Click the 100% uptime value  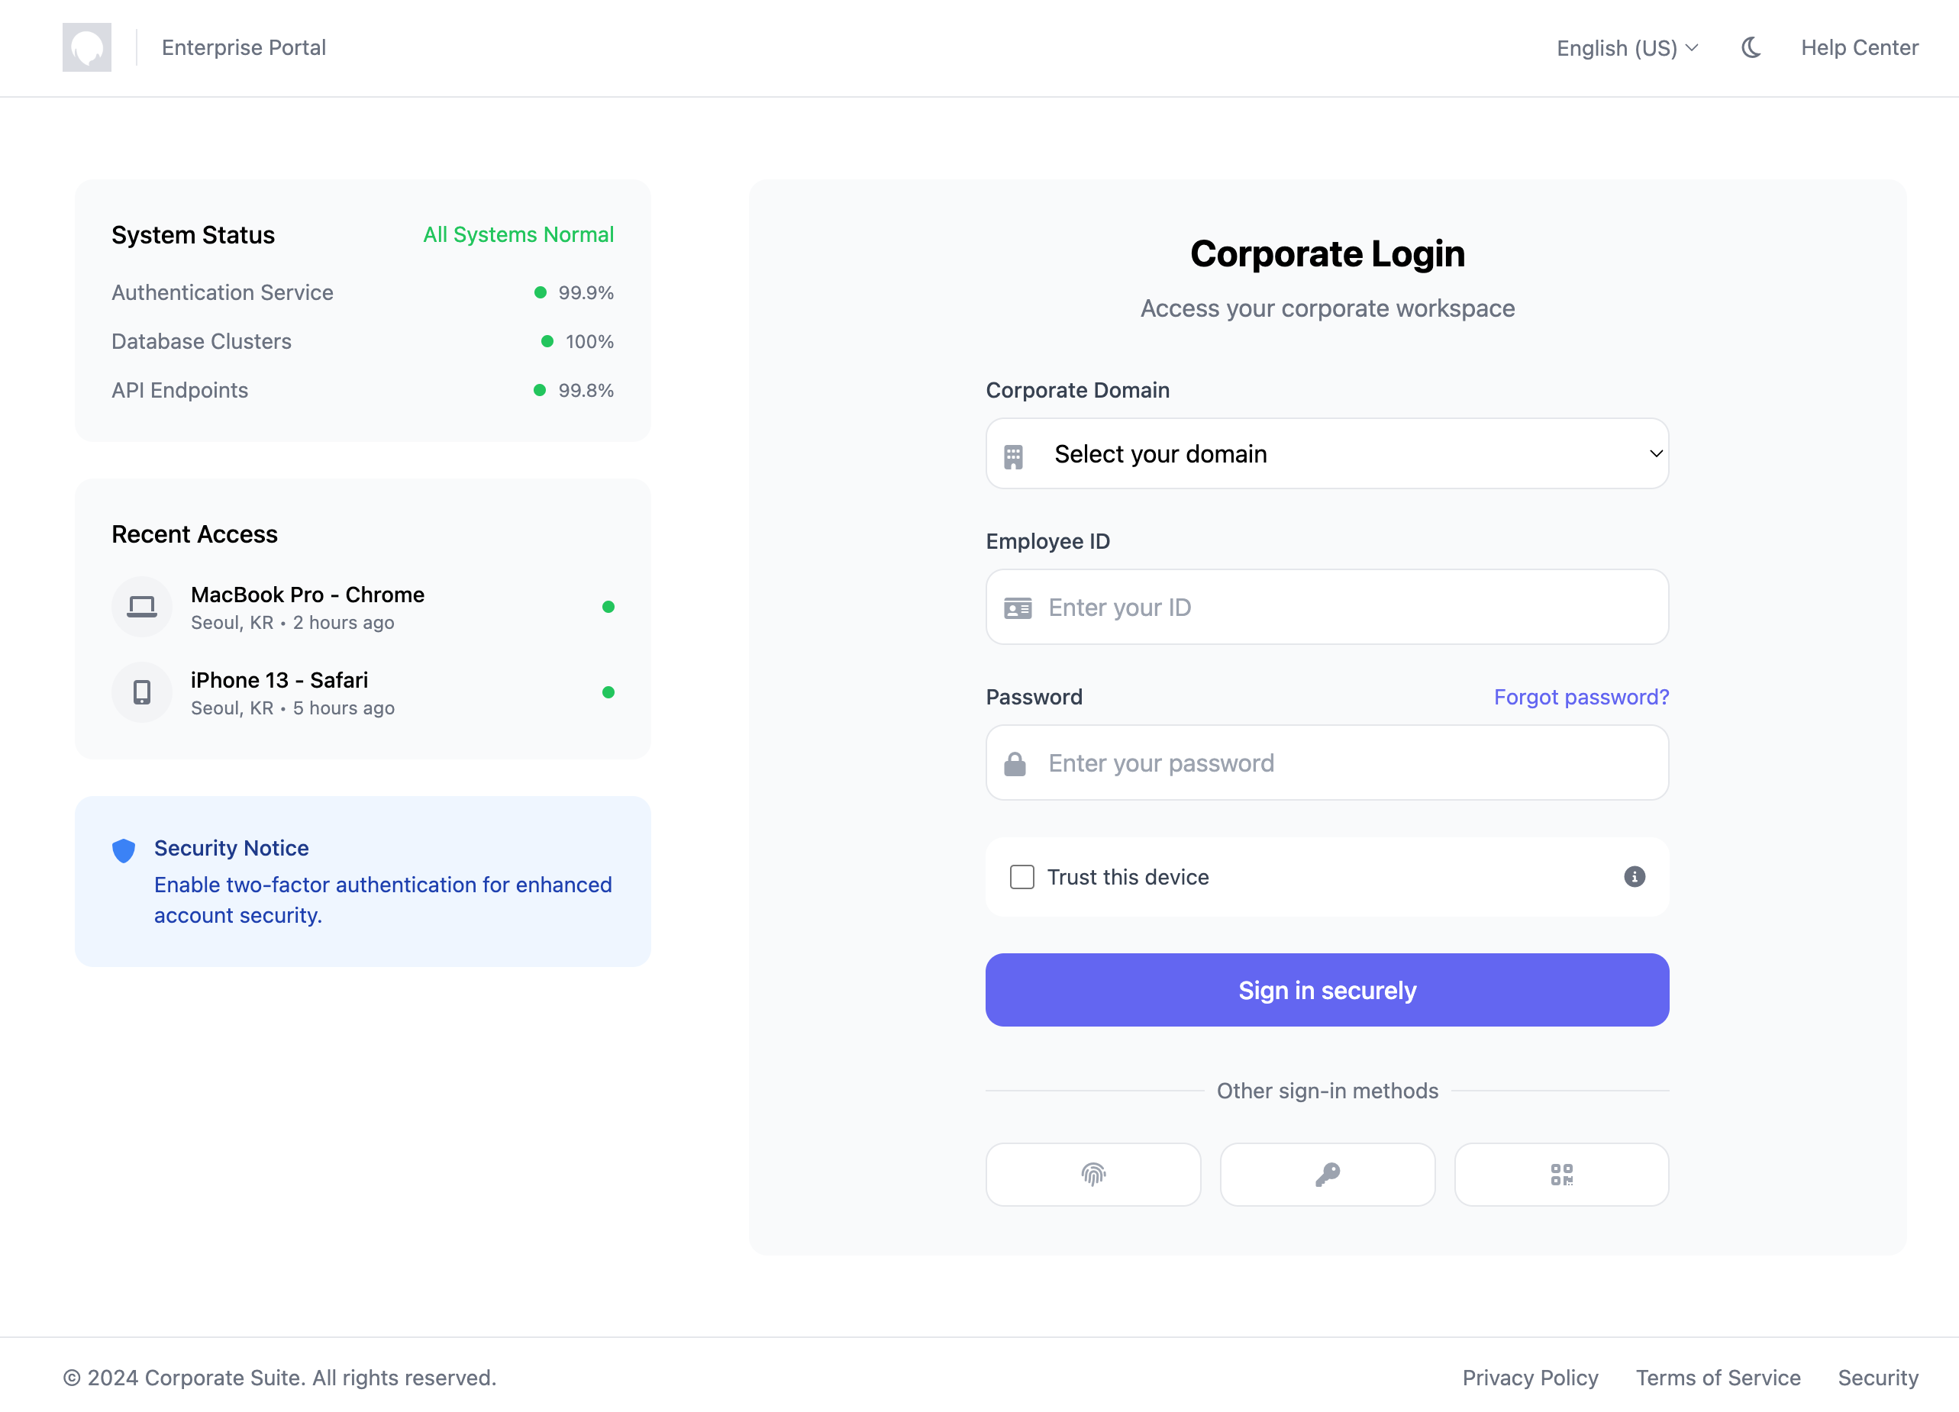point(589,341)
